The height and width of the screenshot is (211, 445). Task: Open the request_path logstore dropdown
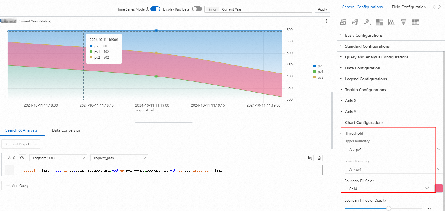119,158
